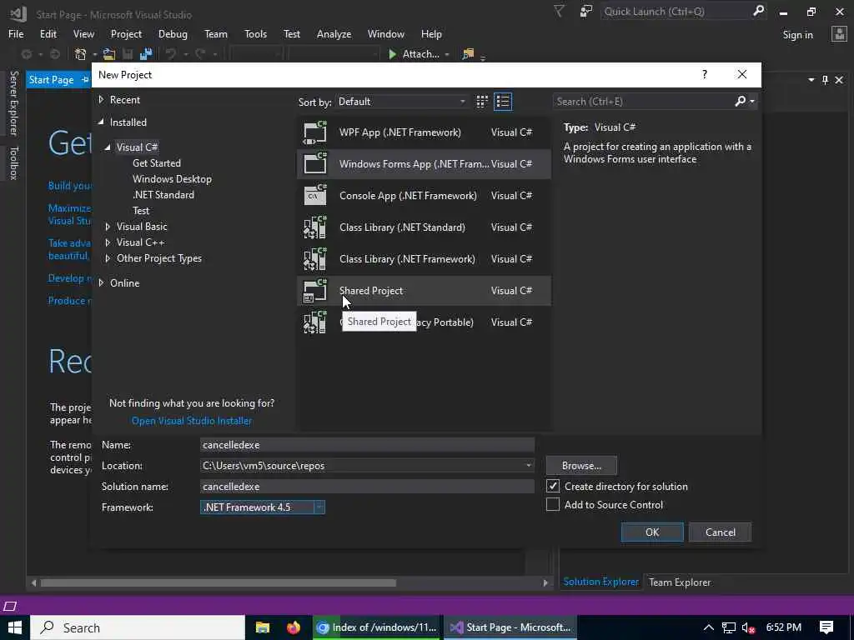Click the account picture icon near Sign in
The width and height of the screenshot is (854, 640).
(x=839, y=34)
